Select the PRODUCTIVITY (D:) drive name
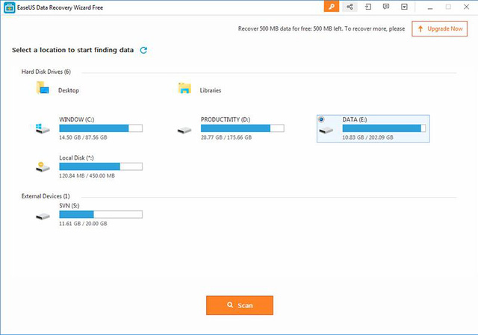 [x=226, y=119]
